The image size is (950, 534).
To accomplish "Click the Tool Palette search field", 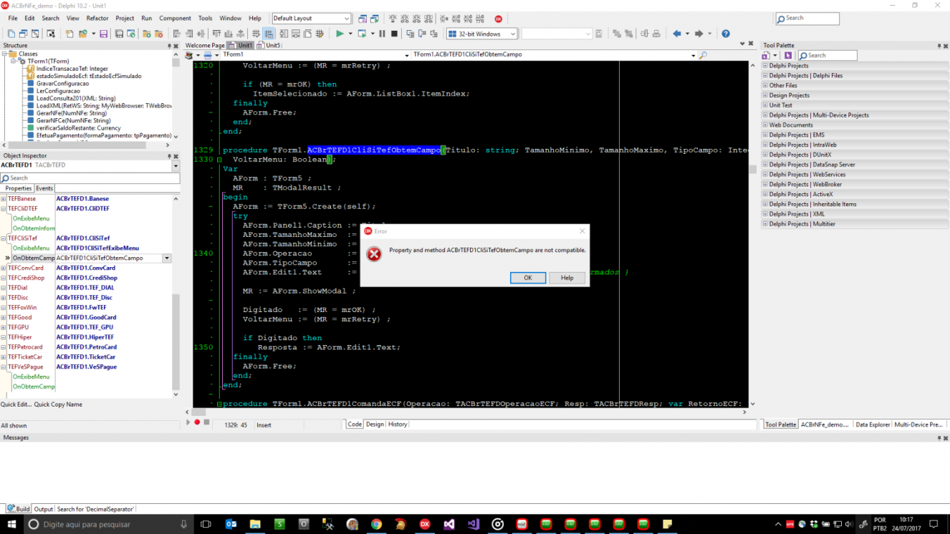I will (827, 55).
